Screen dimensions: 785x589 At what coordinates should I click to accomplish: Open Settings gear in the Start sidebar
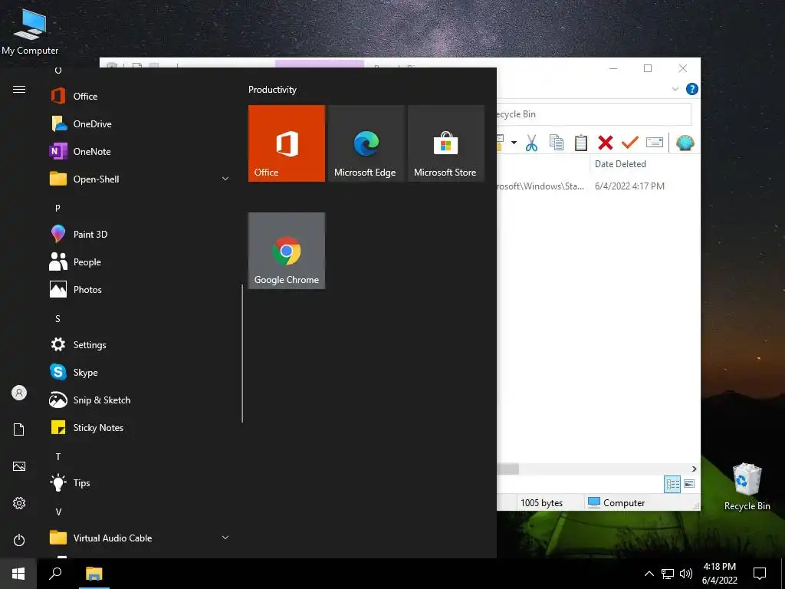19,503
